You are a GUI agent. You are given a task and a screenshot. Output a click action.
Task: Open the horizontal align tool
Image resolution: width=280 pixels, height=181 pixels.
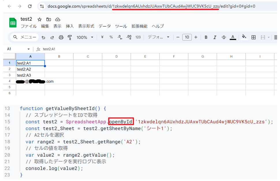pos(276,37)
